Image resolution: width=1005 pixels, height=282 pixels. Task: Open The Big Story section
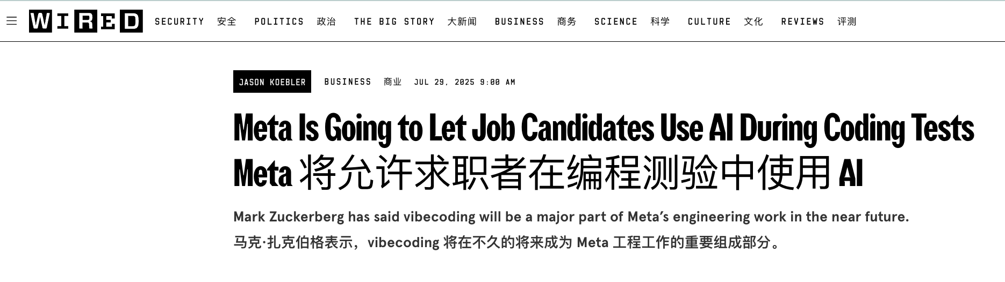tap(394, 21)
